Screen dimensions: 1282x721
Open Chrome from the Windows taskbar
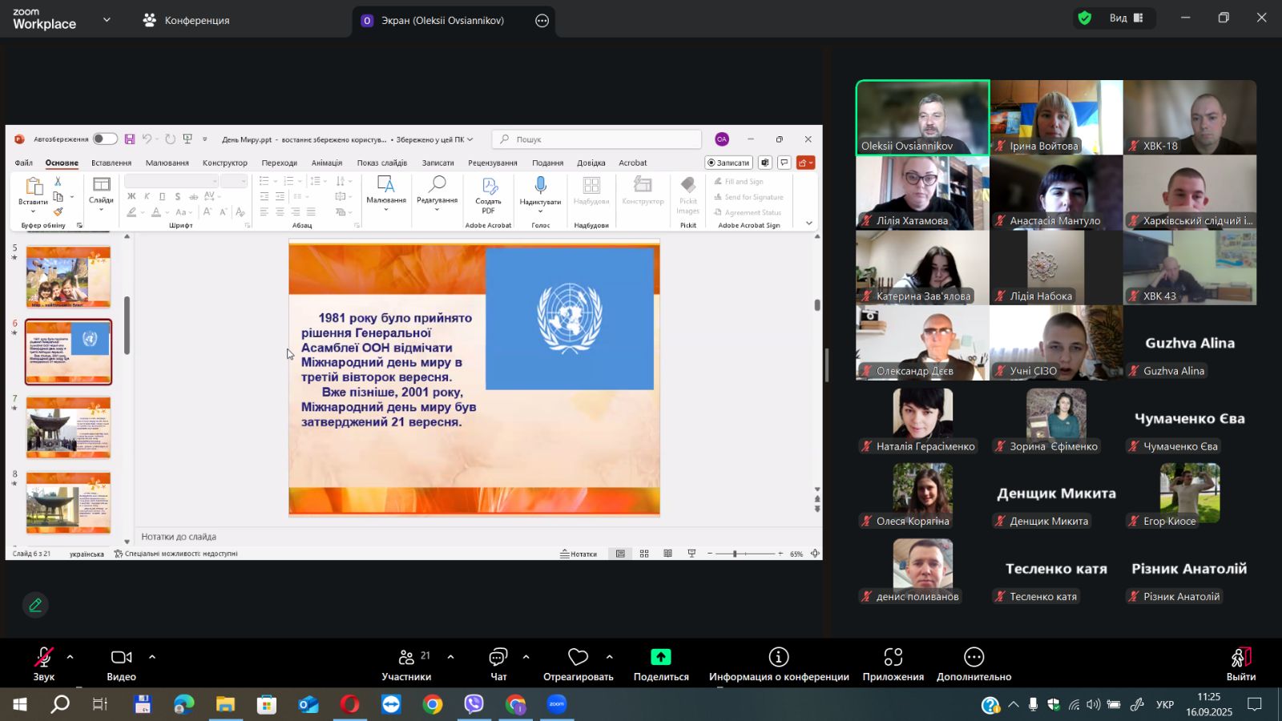pyautogui.click(x=433, y=705)
